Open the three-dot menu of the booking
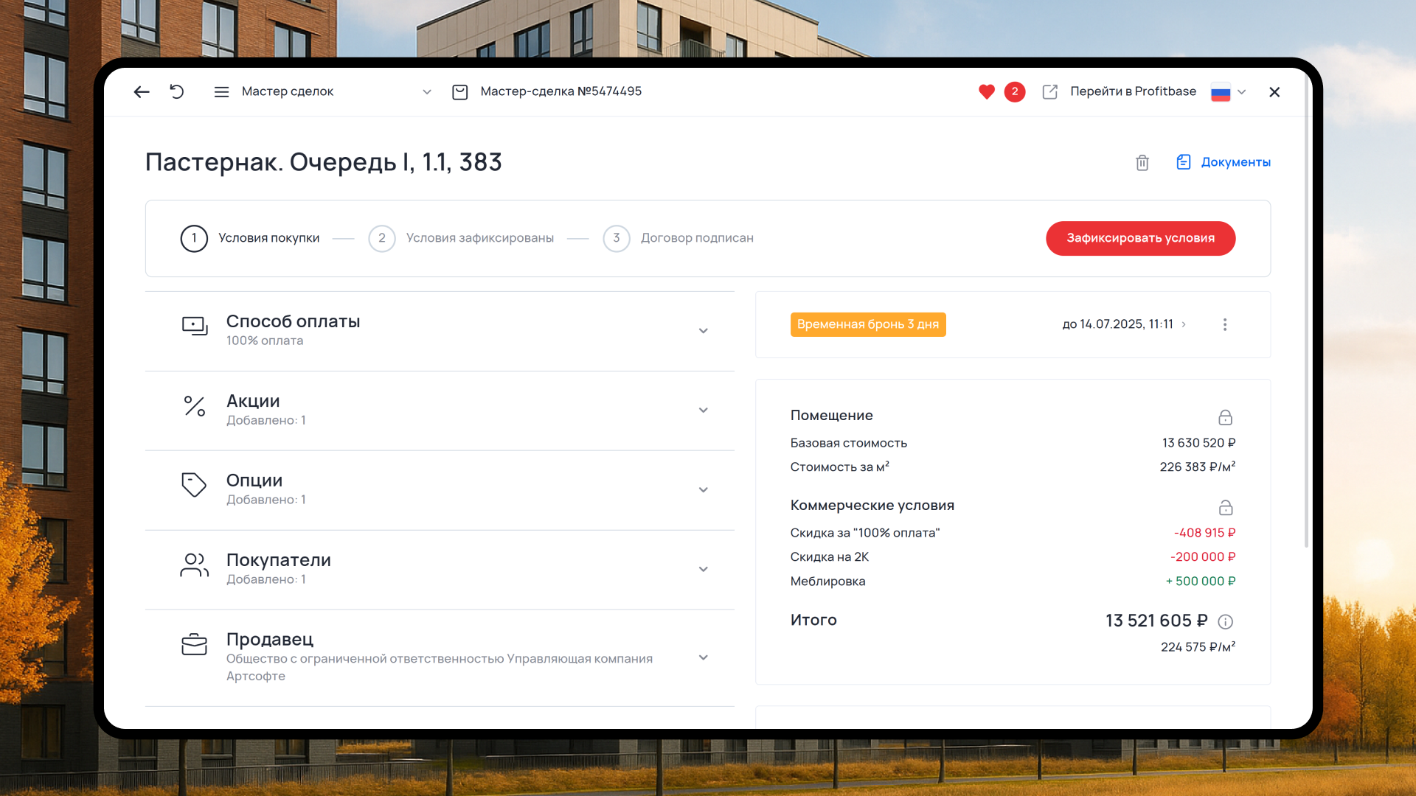Screen dimensions: 1416x796 pyautogui.click(x=1225, y=324)
